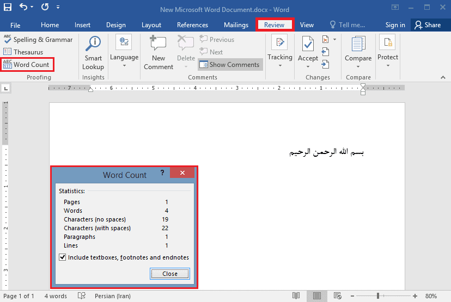
Task: Collapse the ribbon with the chevron
Action: tap(443, 77)
